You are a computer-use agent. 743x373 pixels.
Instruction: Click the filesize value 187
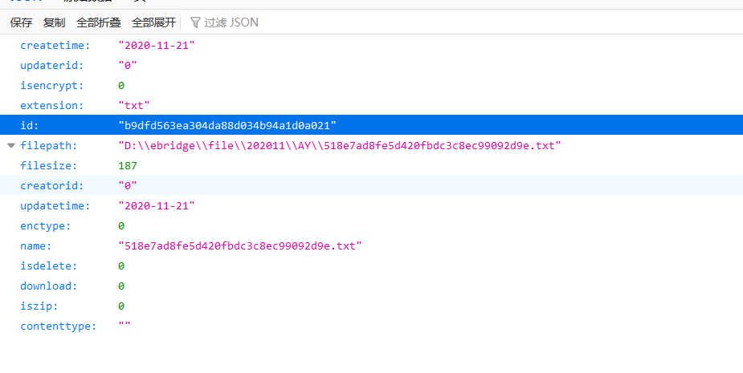coord(127,166)
